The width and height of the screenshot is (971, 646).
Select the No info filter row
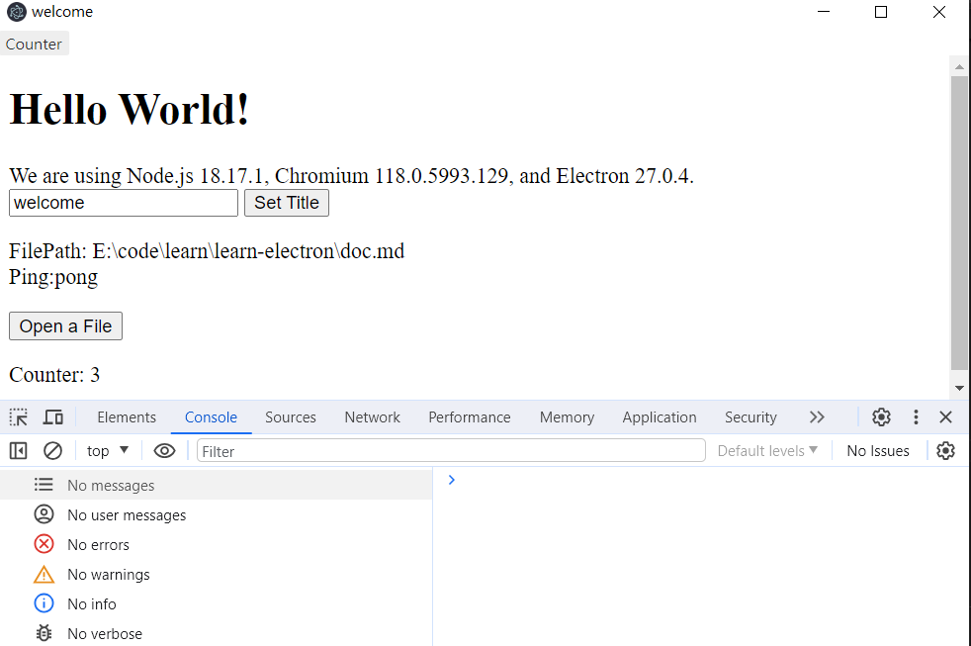(x=217, y=603)
